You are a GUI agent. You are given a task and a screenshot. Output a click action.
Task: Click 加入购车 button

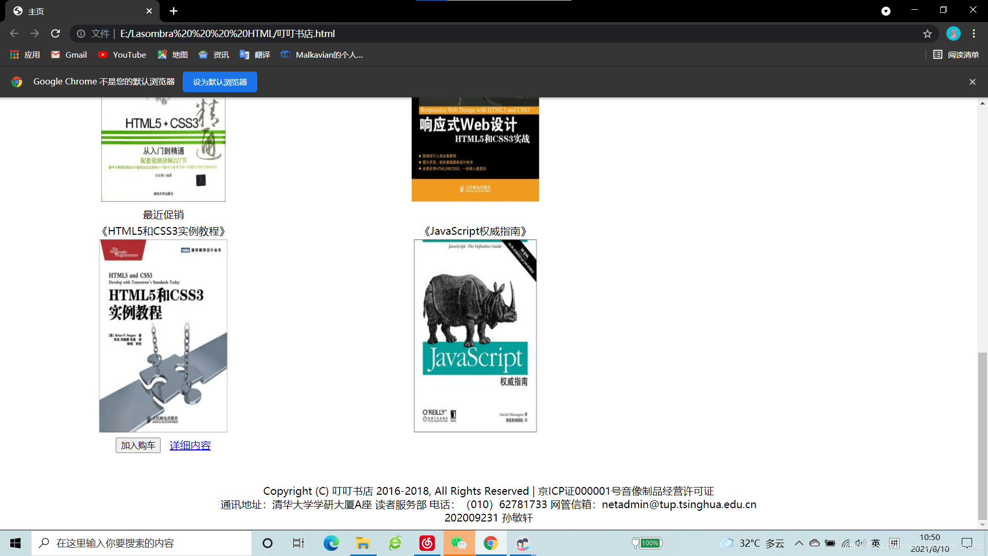tap(138, 445)
